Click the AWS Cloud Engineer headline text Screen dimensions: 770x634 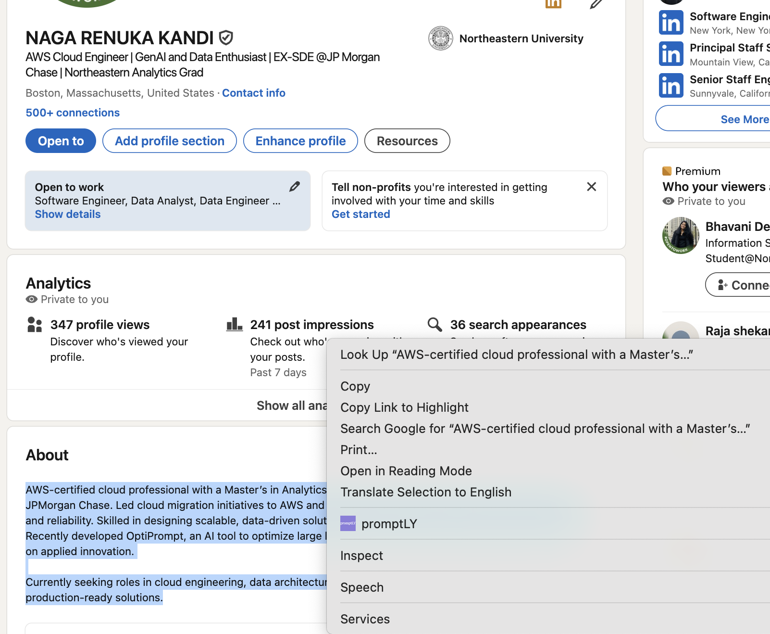point(202,64)
